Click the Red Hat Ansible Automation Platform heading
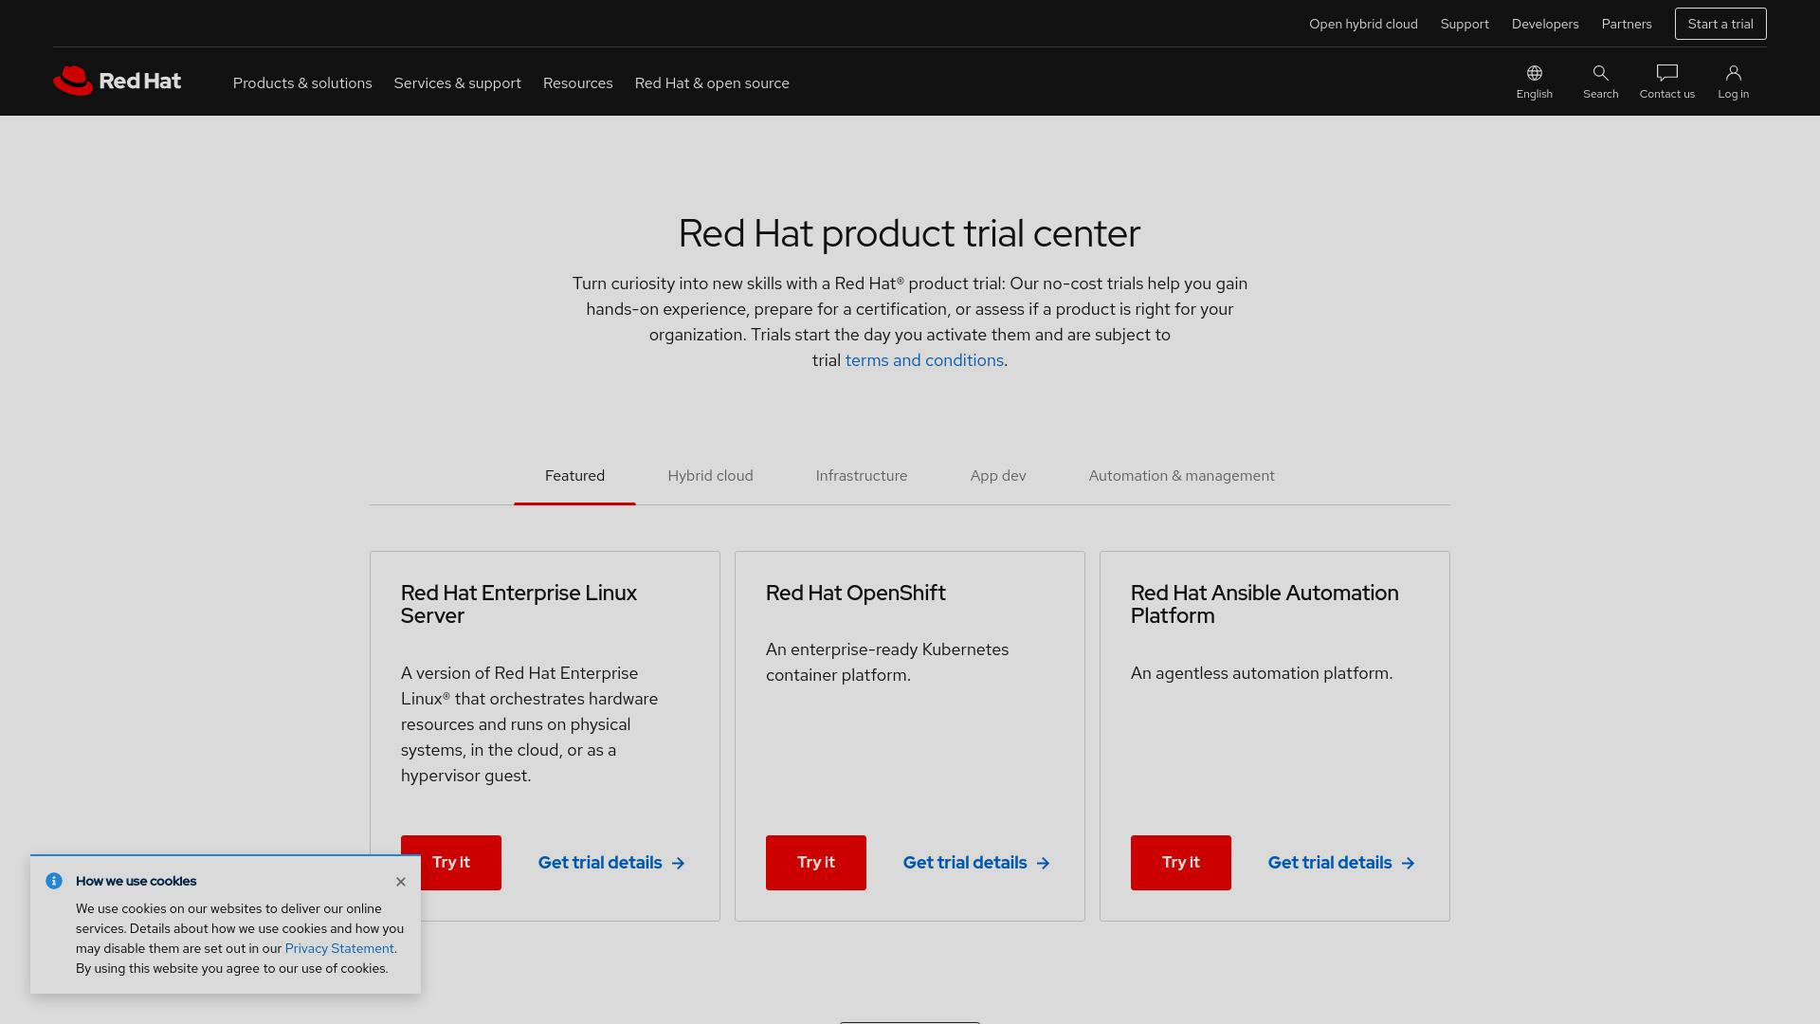1820x1024 pixels. pyautogui.click(x=1265, y=604)
